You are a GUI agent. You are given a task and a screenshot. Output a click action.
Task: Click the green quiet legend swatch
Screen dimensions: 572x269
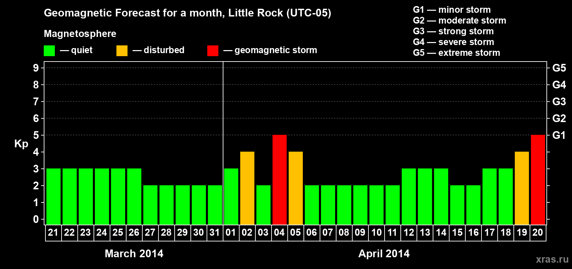click(x=49, y=51)
